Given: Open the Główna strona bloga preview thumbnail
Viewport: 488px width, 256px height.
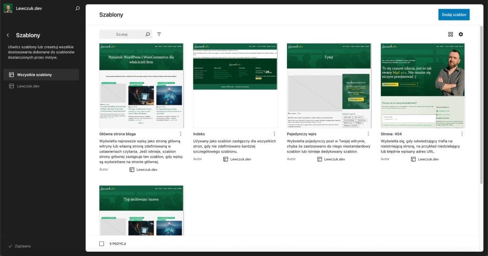Looking at the screenshot, I should click(x=141, y=86).
